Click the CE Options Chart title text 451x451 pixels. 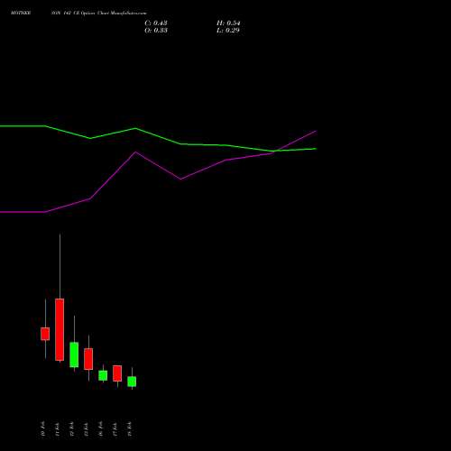pos(98,13)
